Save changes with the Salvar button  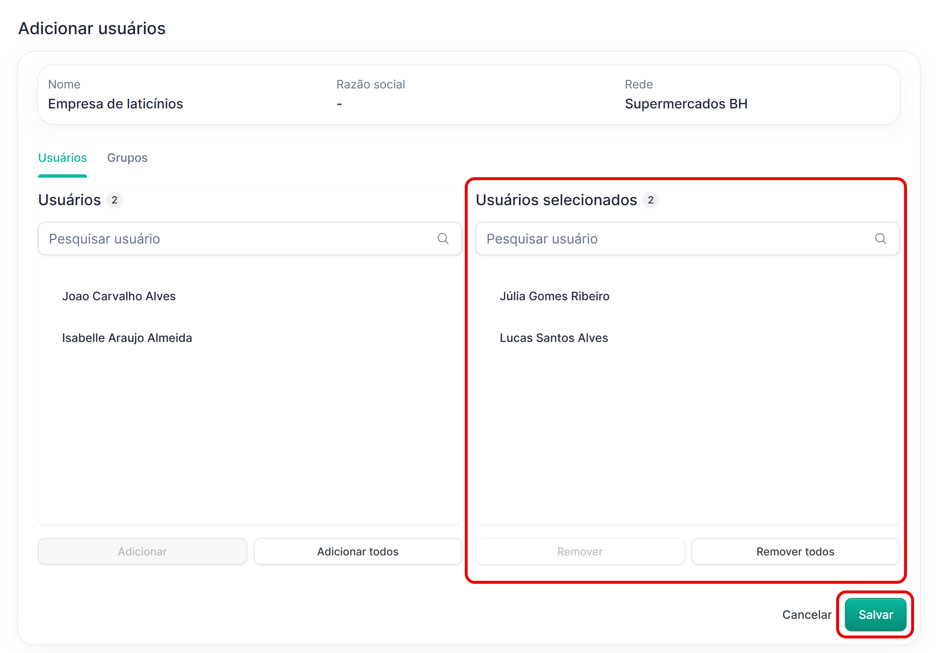coord(875,615)
